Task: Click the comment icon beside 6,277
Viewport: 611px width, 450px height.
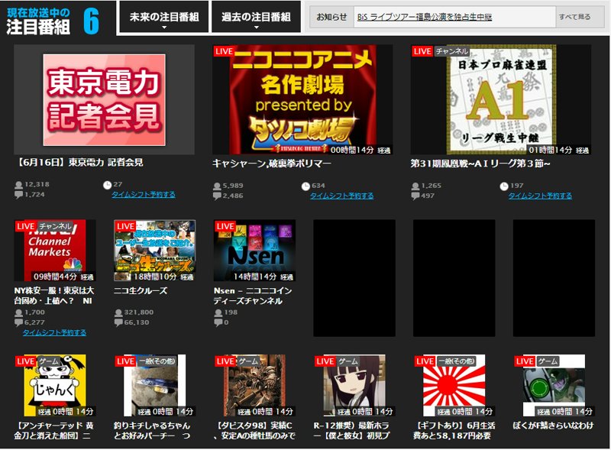Action: [x=18, y=322]
